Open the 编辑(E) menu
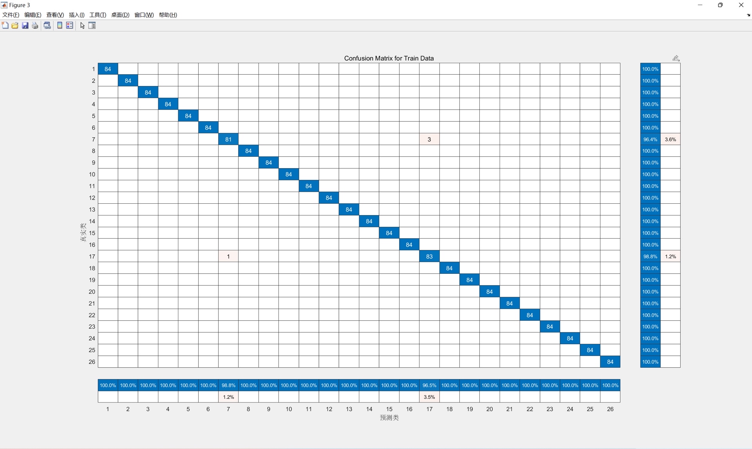The height and width of the screenshot is (449, 752). click(33, 15)
